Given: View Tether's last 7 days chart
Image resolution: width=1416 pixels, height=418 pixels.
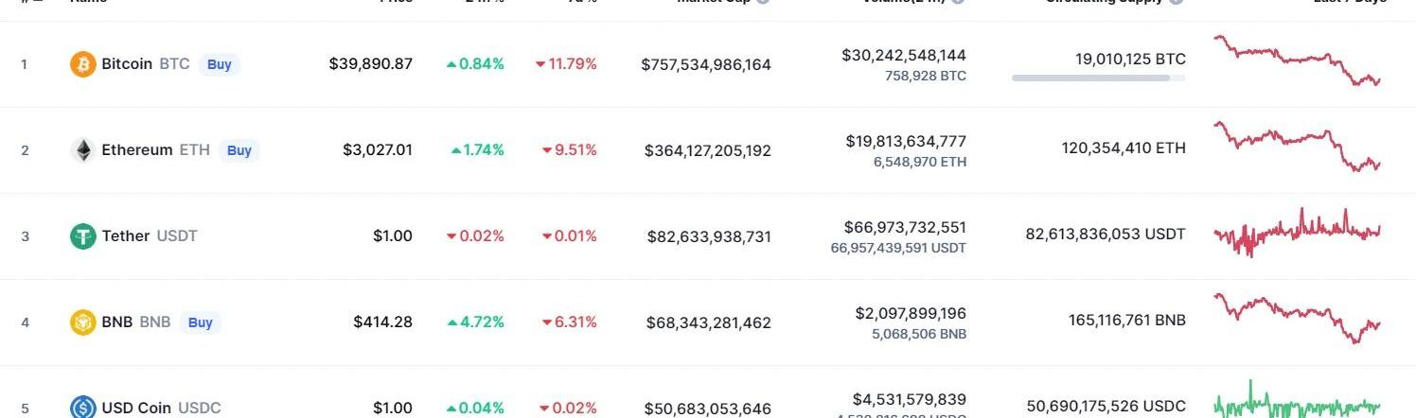Looking at the screenshot, I should (x=1297, y=232).
